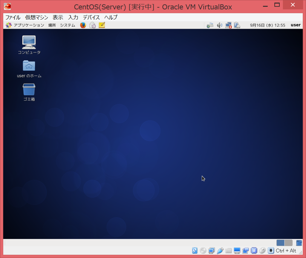Click the video capture status icon
306x258 pixels.
246,251
